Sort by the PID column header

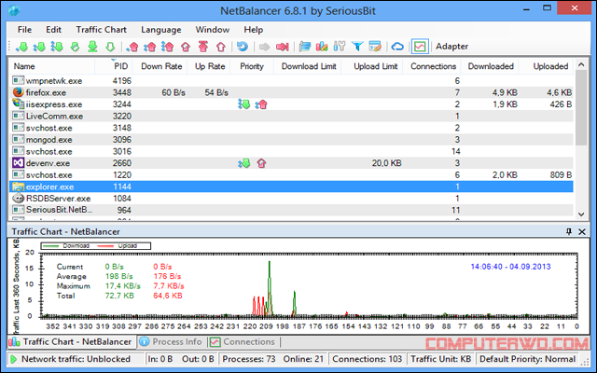114,66
